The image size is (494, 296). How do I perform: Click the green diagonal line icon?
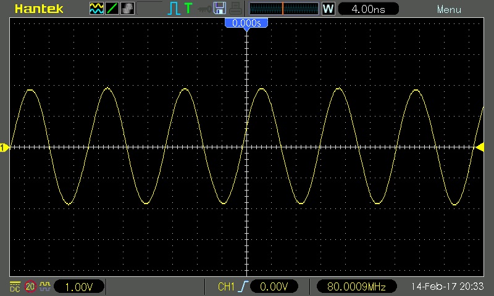tap(112, 9)
